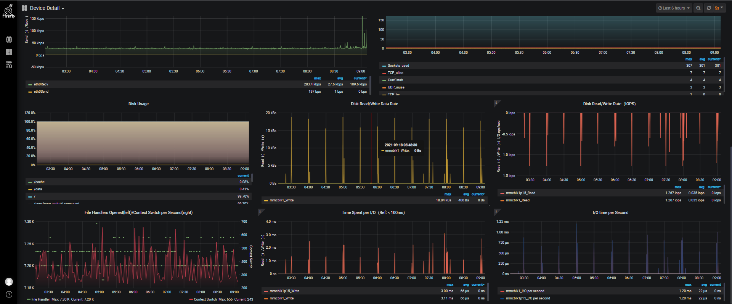Toggle the /data series in Disk Usage legend
732x304 pixels.
tap(38, 189)
